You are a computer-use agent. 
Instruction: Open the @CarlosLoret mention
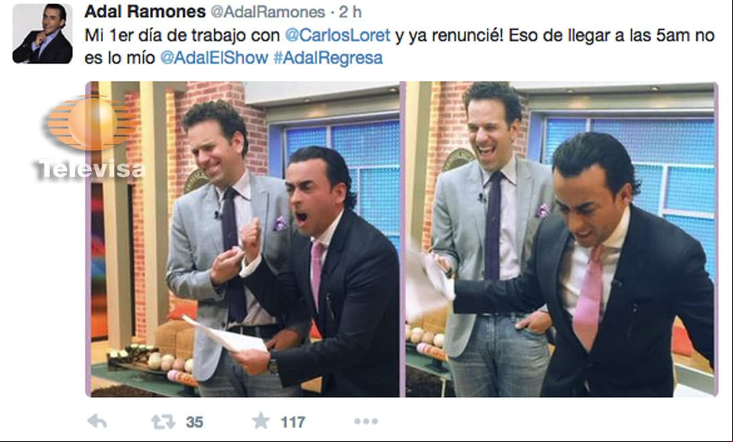point(338,35)
